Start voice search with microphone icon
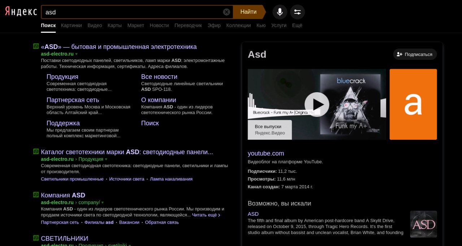Viewport: 462px width, 246px height. [280, 12]
